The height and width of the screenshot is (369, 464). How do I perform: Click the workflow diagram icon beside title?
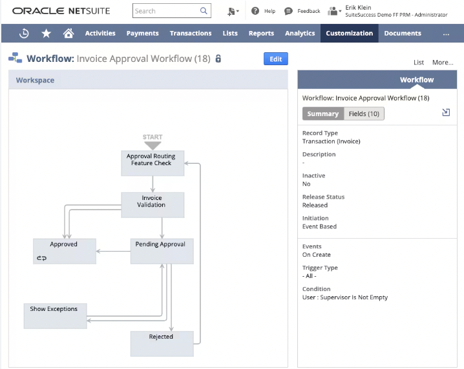(x=15, y=58)
